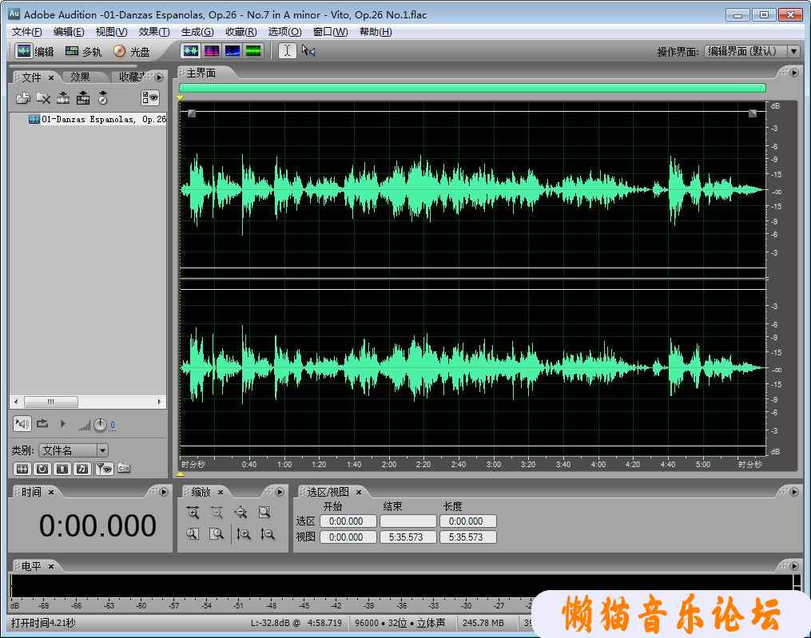Open the 缩放 panel options arrow
Image resolution: width=811 pixels, height=638 pixels.
tap(280, 492)
